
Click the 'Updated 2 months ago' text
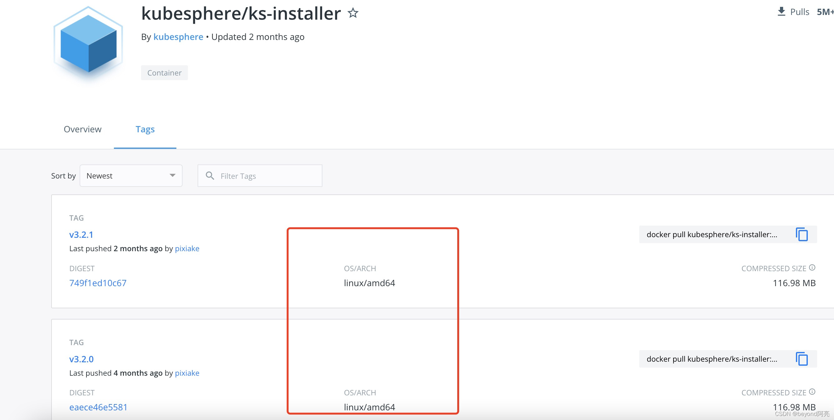pyautogui.click(x=258, y=37)
